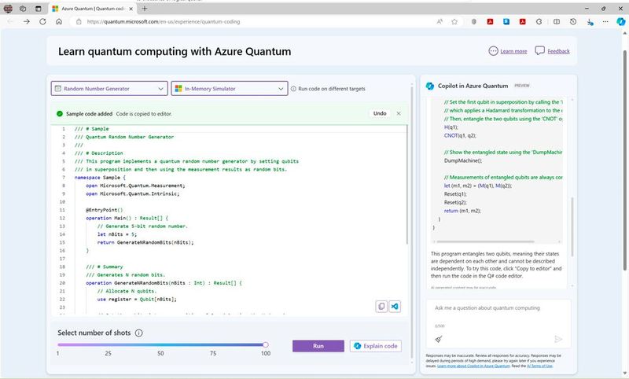Viewport: 629px width, 379px height.
Task: Open the first red Adobe Acrobat extension
Action: [490, 22]
